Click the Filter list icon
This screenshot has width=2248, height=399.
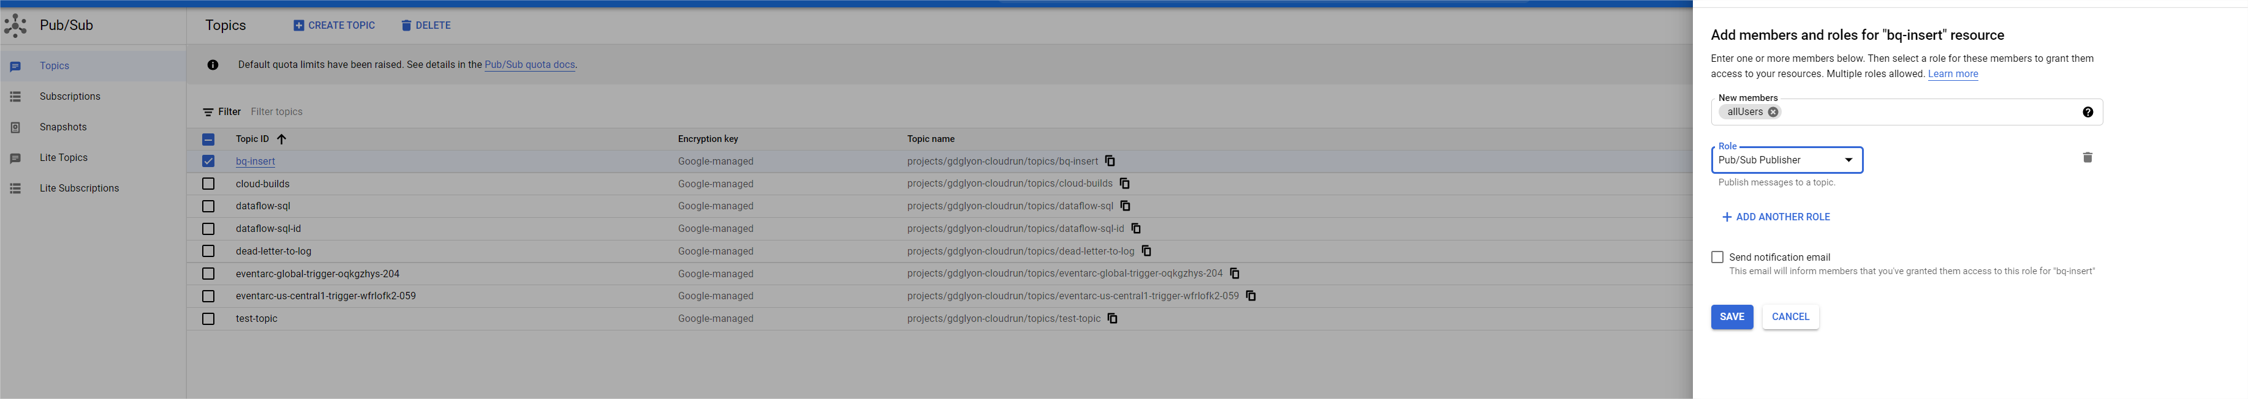208,113
